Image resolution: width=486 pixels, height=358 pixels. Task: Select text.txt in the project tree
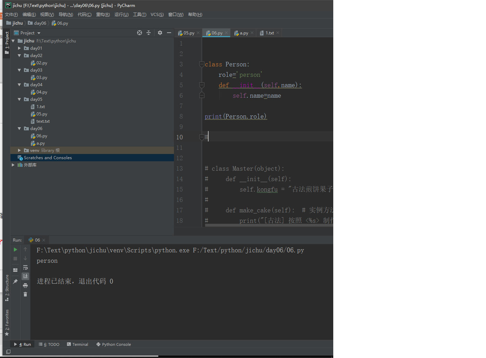(43, 121)
